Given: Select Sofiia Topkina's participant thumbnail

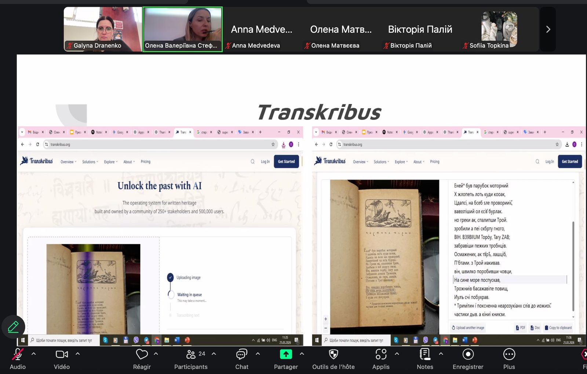Looking at the screenshot, I should click(x=499, y=29).
